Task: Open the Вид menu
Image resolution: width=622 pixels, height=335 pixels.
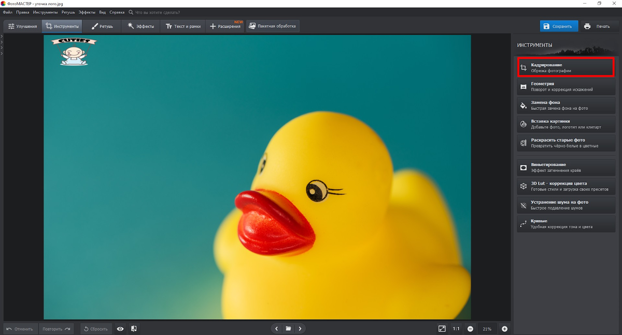Action: [x=103, y=12]
